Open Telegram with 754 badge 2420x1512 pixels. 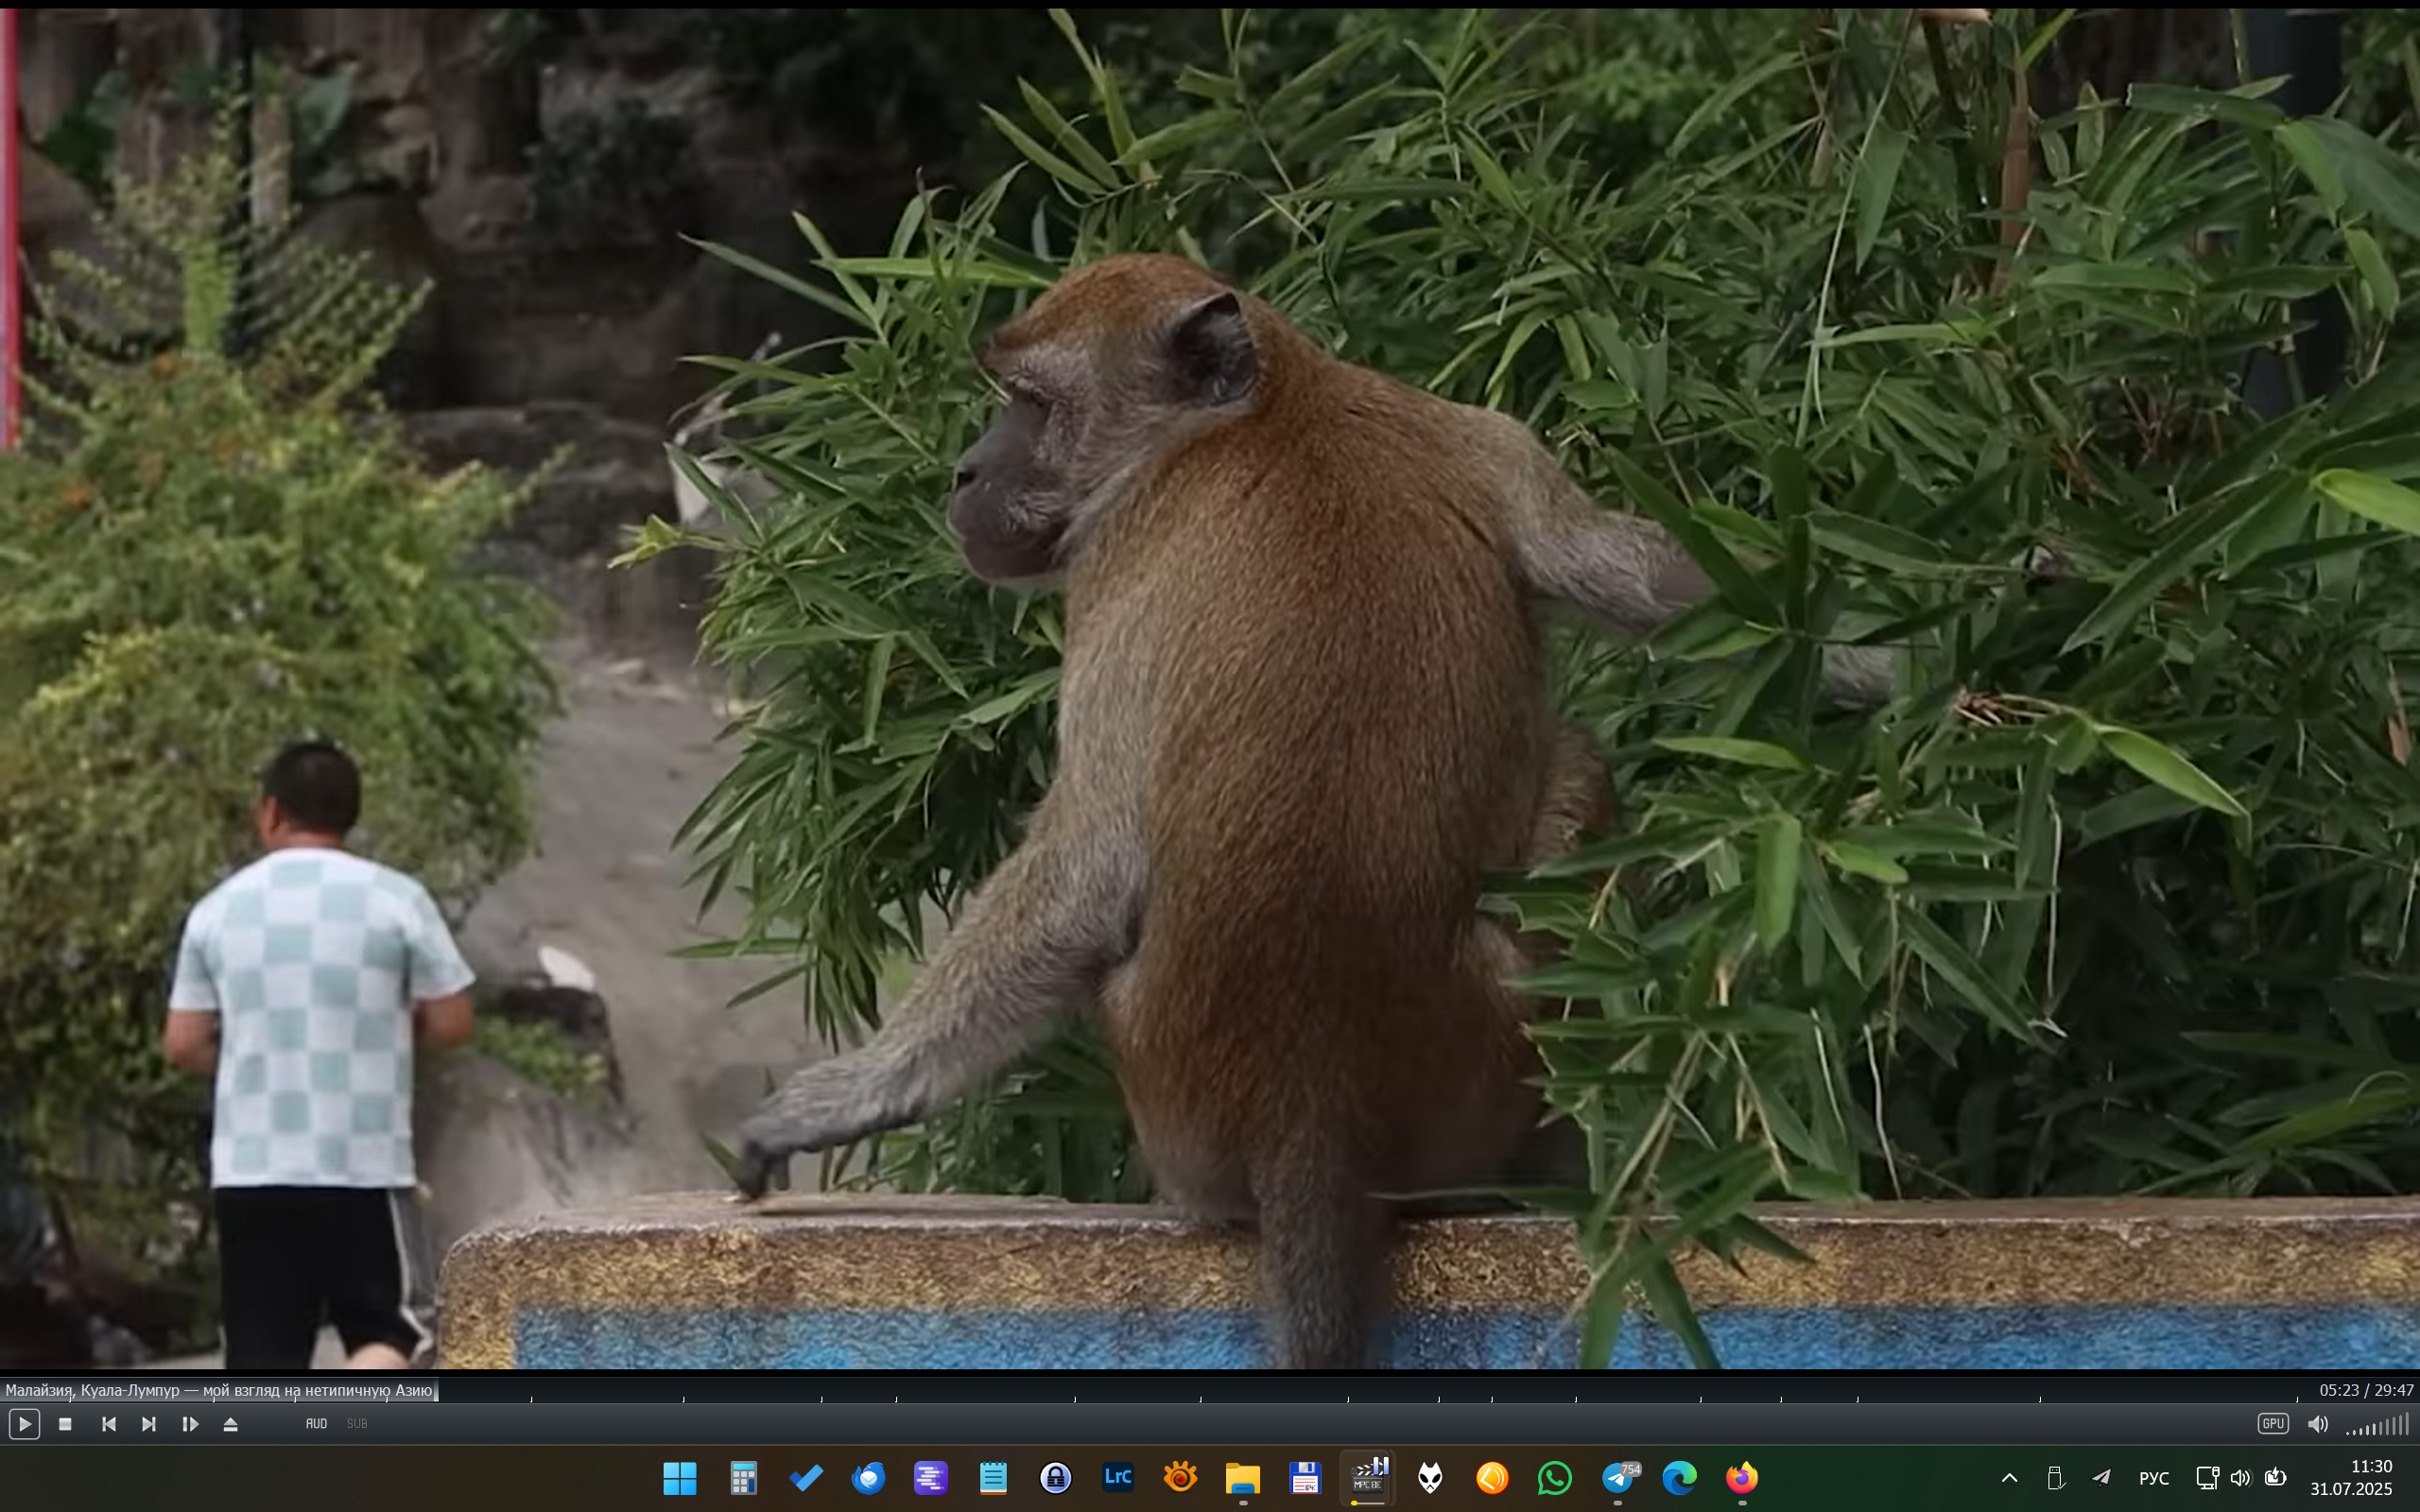click(1617, 1477)
